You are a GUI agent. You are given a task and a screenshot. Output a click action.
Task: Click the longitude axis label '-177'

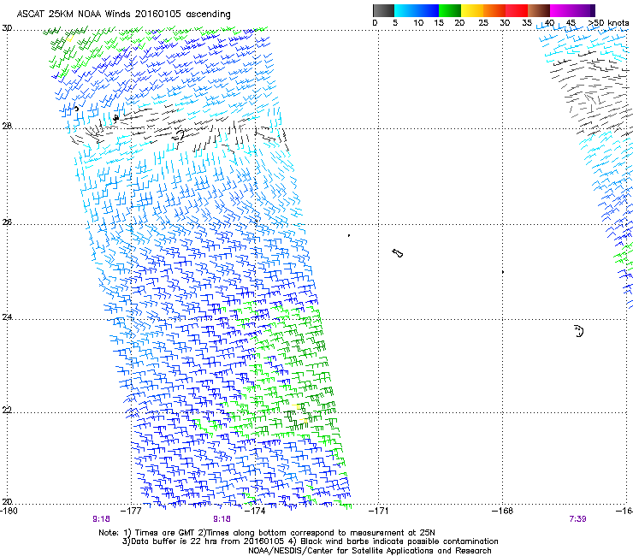click(133, 511)
